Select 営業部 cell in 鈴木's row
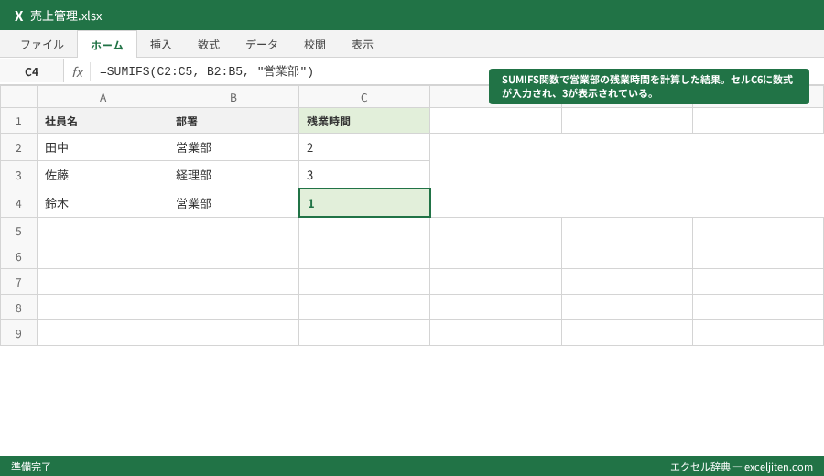The width and height of the screenshot is (824, 476). click(x=233, y=203)
